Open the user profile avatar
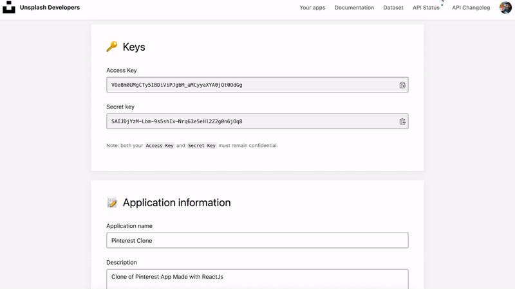515x289 pixels. click(x=505, y=8)
